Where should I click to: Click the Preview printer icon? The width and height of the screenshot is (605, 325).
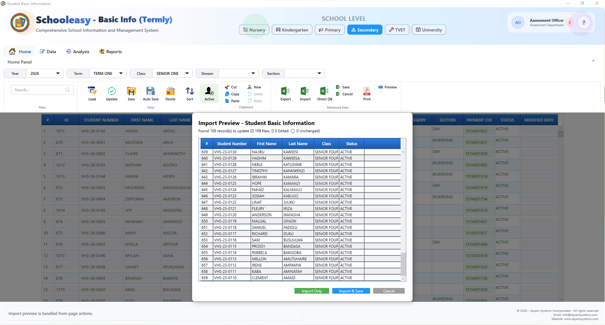[387, 87]
